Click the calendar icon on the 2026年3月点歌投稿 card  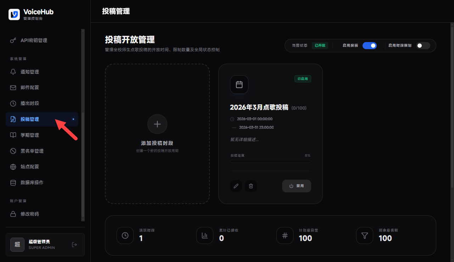tap(239, 85)
